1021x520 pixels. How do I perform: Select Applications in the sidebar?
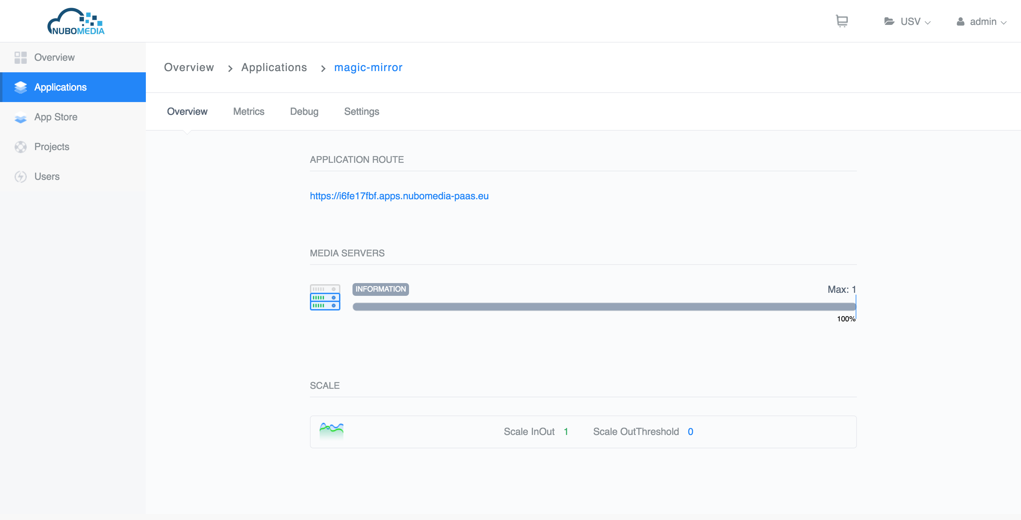coord(73,87)
